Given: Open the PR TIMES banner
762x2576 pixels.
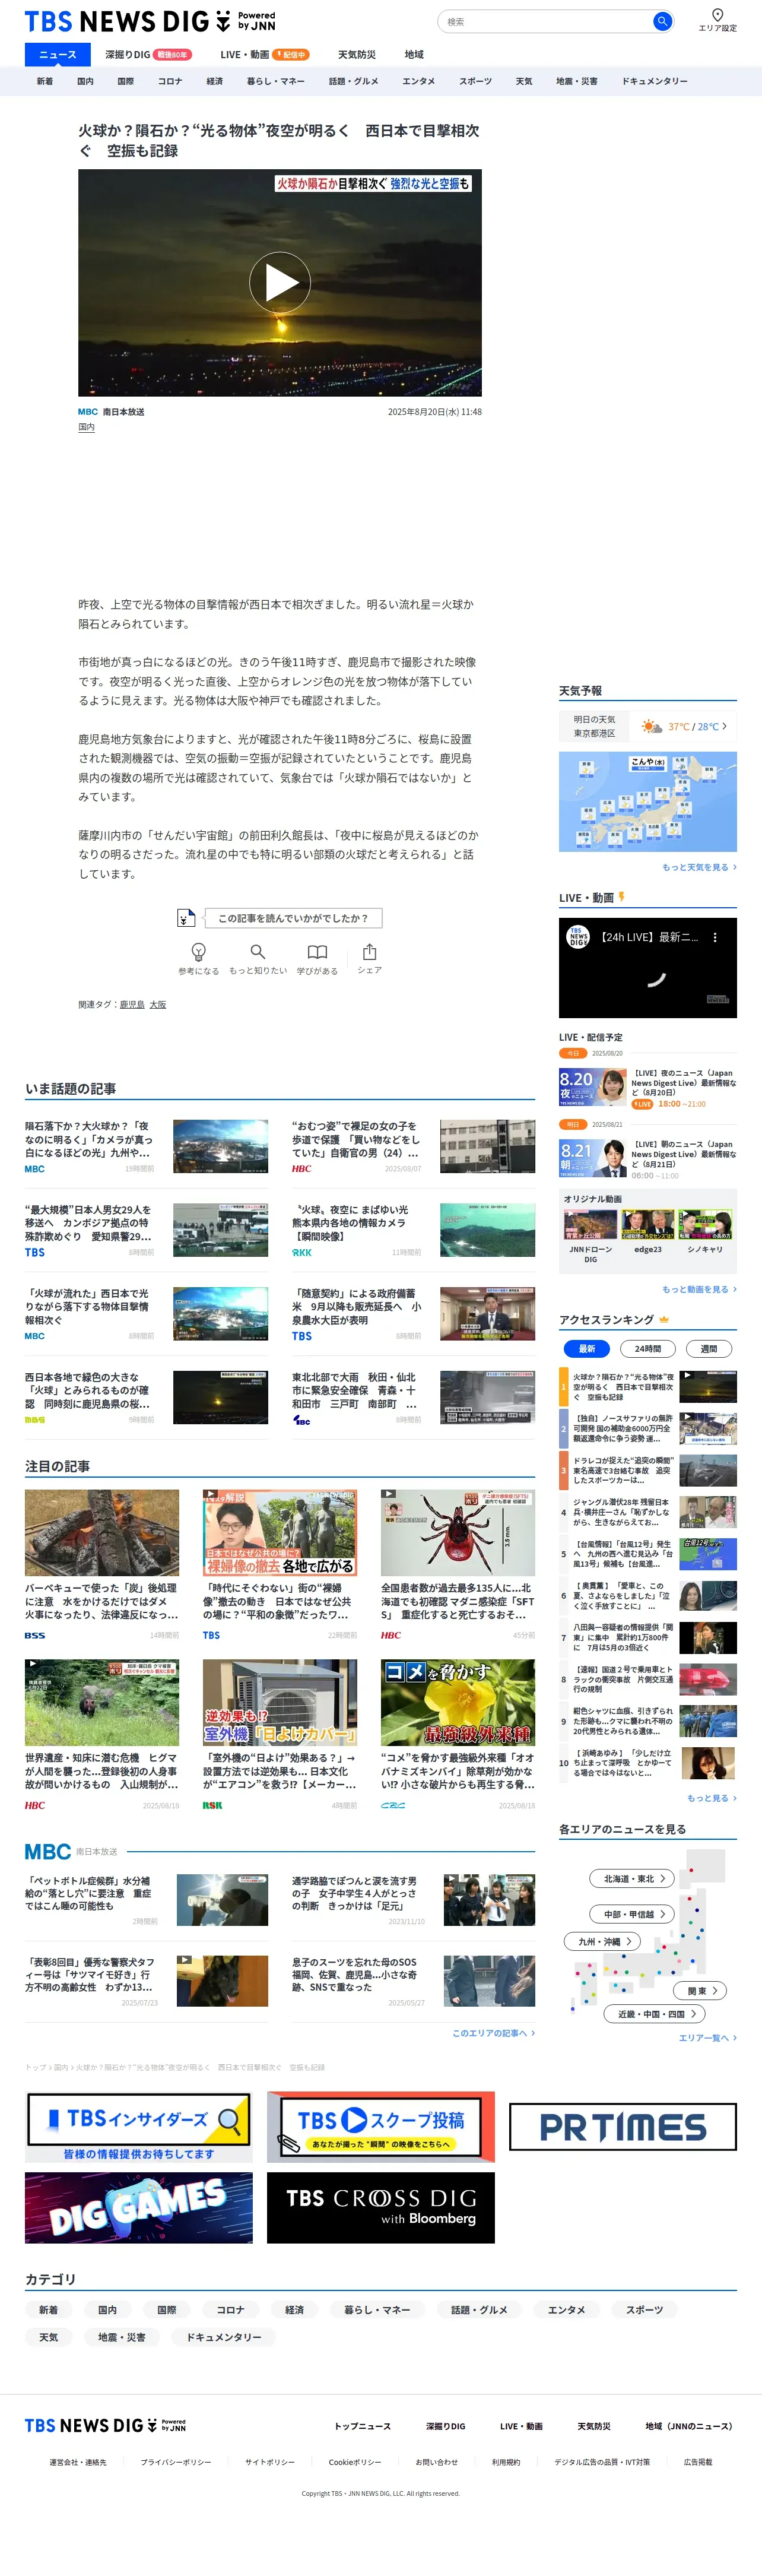Looking at the screenshot, I should click(623, 2127).
